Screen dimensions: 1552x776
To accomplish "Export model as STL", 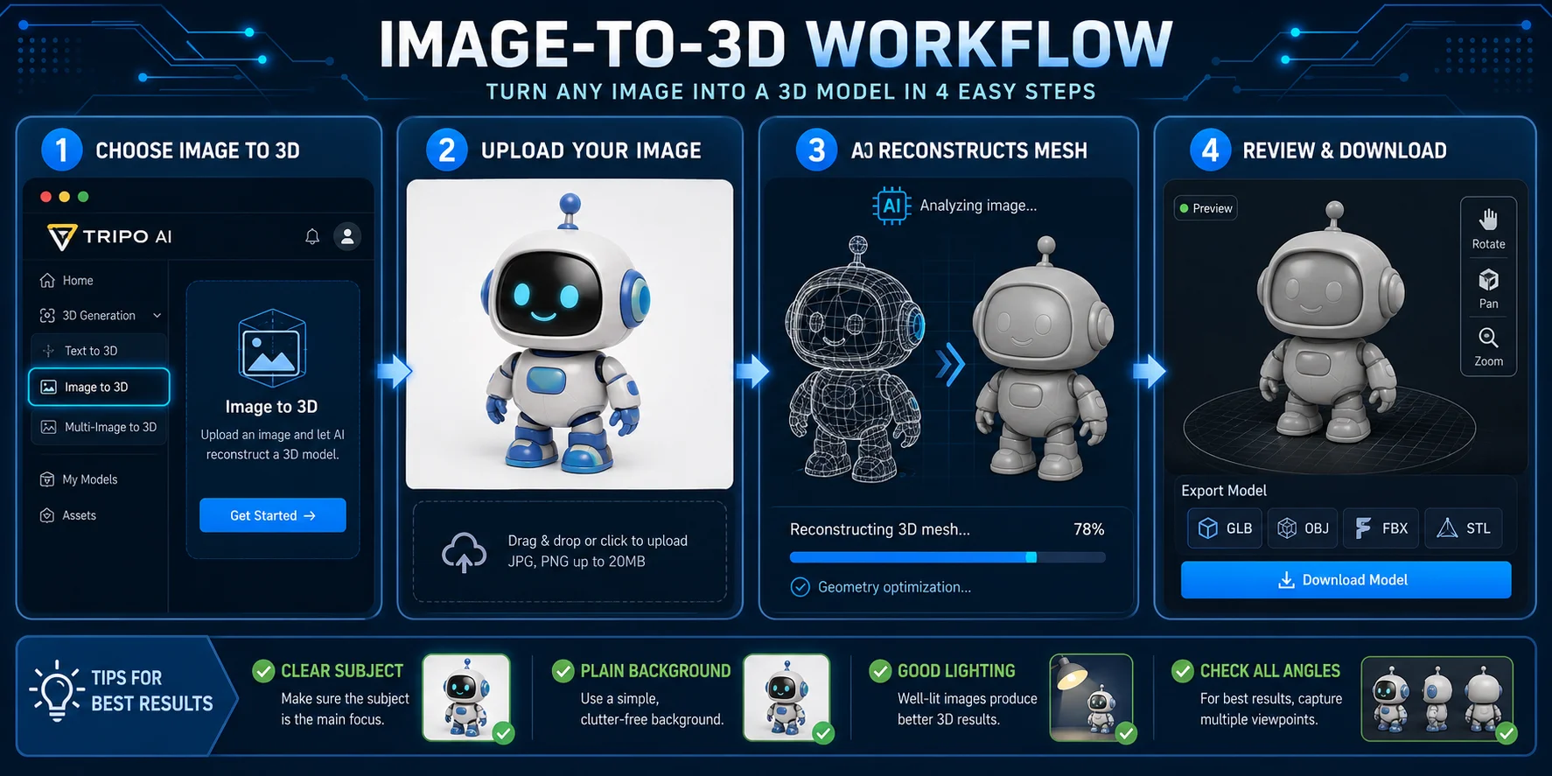I will pyautogui.click(x=1464, y=528).
